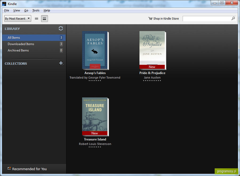Select the Pride & Prejudice book cover
240x176 pixels.
tap(153, 50)
